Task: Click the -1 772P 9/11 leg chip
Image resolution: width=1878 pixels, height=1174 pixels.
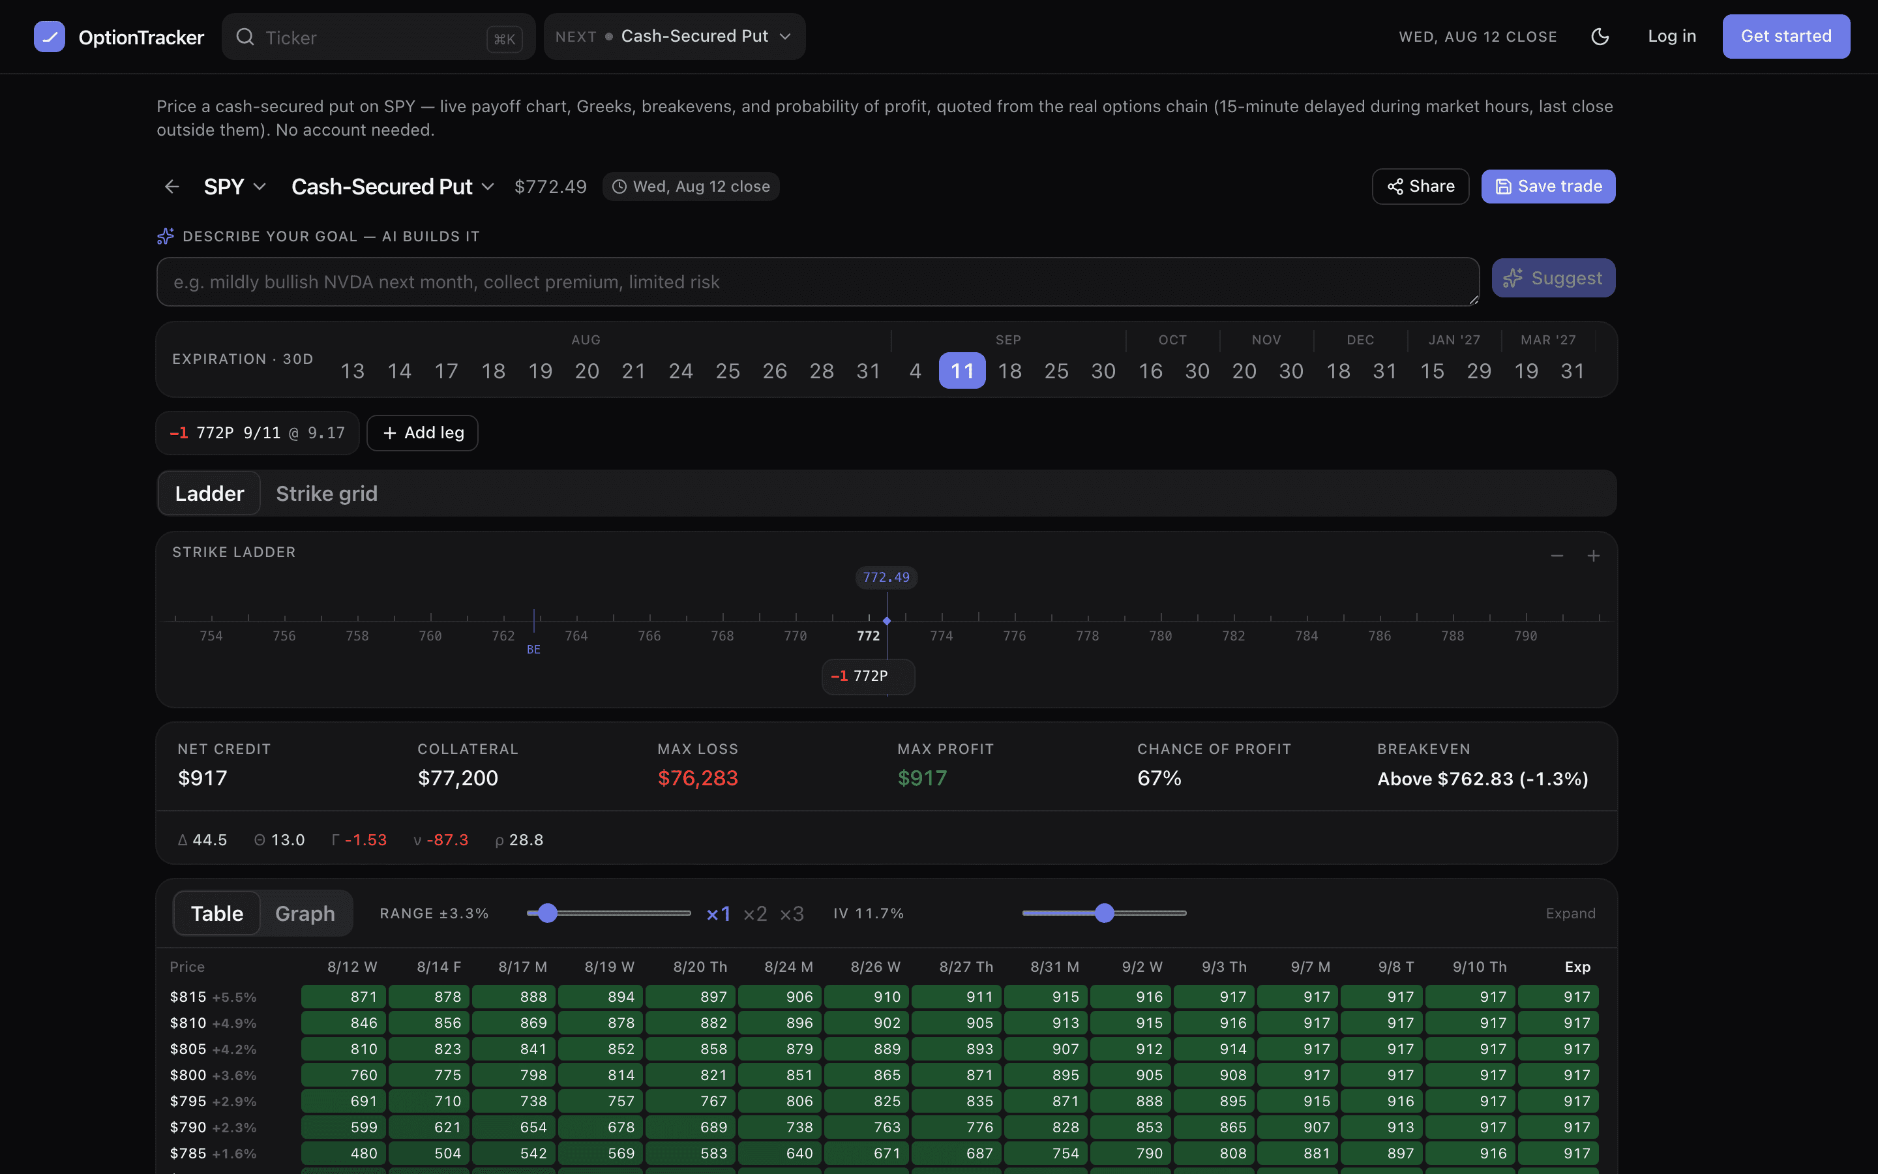Action: click(258, 432)
